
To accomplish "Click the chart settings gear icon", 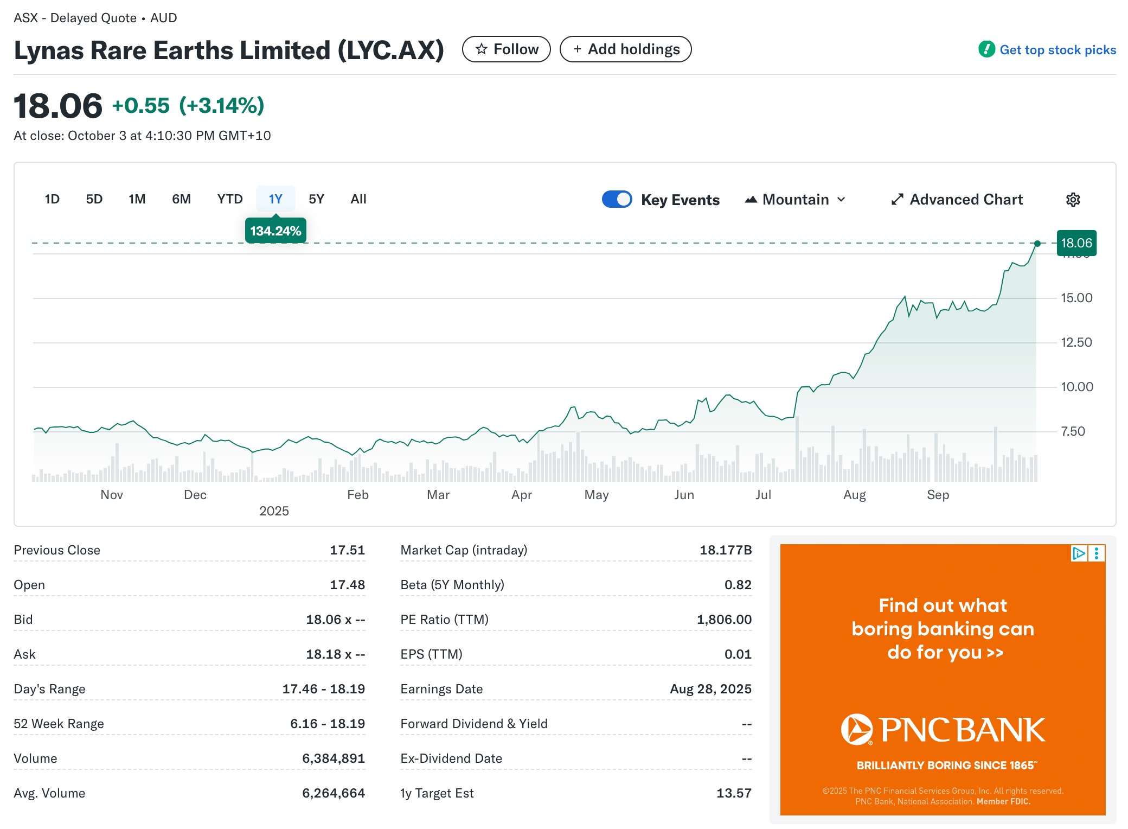I will (1073, 200).
